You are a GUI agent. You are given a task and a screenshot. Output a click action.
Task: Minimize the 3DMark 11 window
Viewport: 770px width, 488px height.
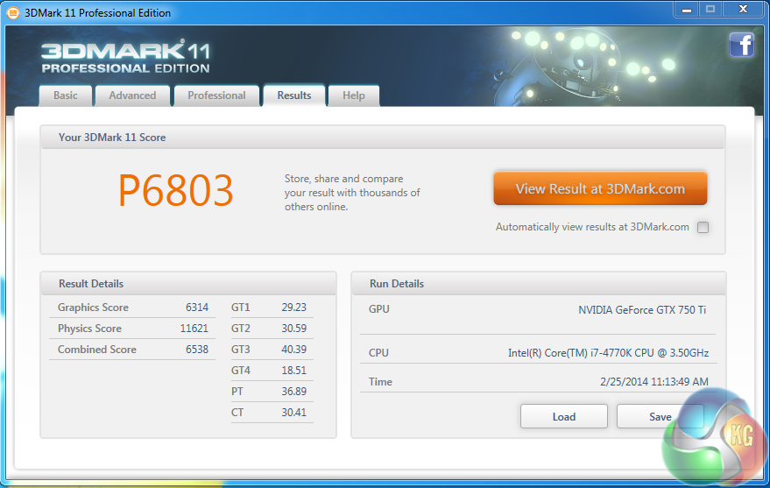[687, 10]
